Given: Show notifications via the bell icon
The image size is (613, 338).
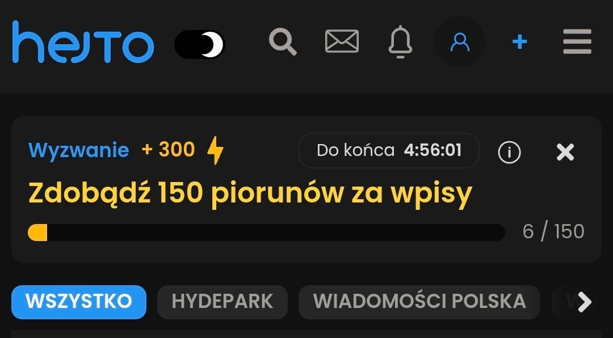Looking at the screenshot, I should click(x=400, y=42).
